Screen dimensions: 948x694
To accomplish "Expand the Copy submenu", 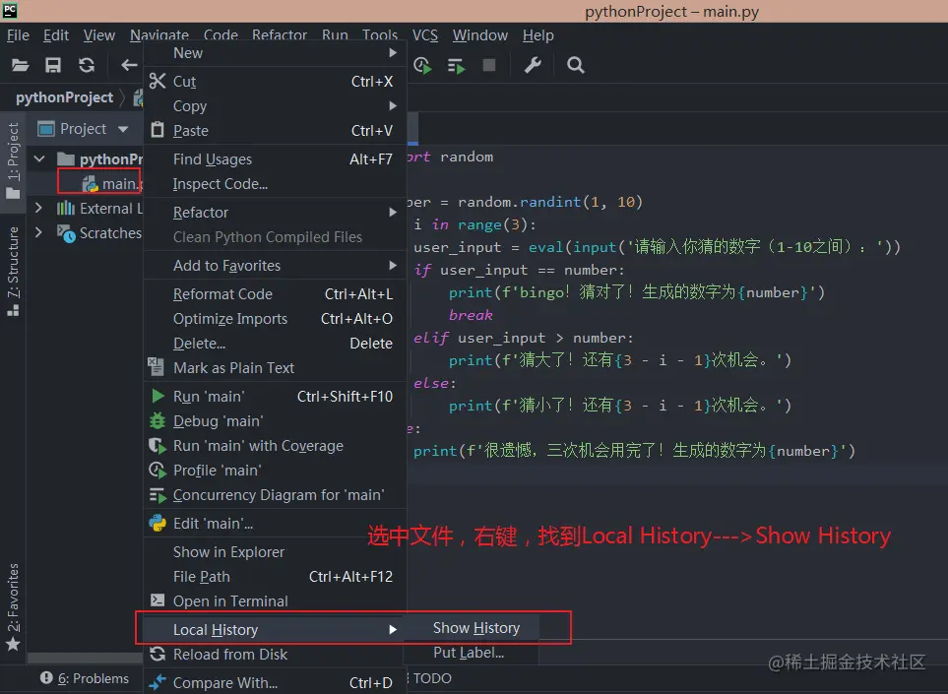I will click(x=275, y=105).
